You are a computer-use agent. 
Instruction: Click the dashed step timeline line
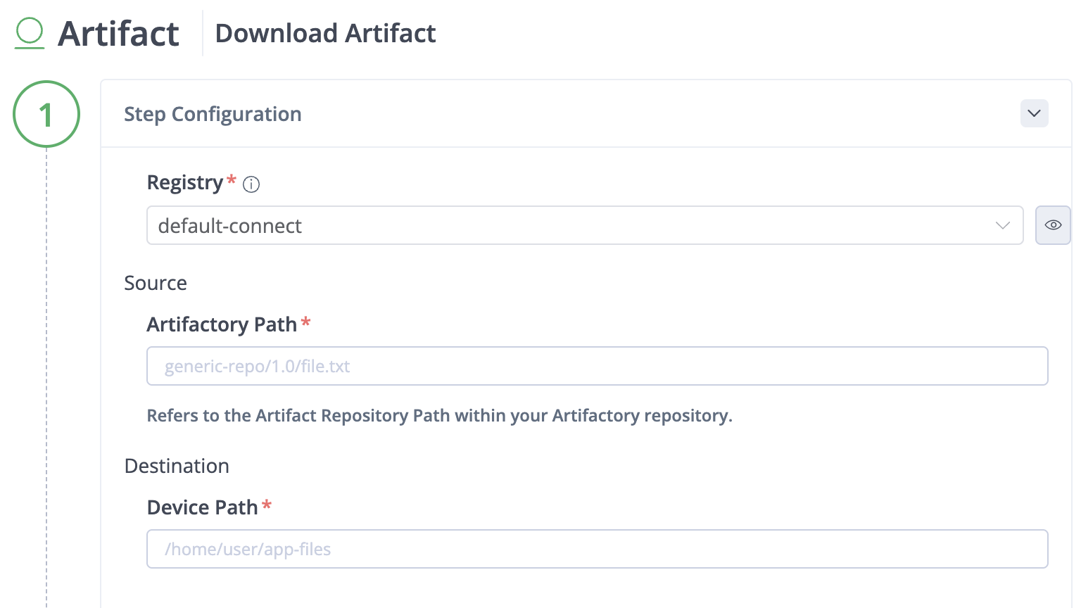point(46,378)
